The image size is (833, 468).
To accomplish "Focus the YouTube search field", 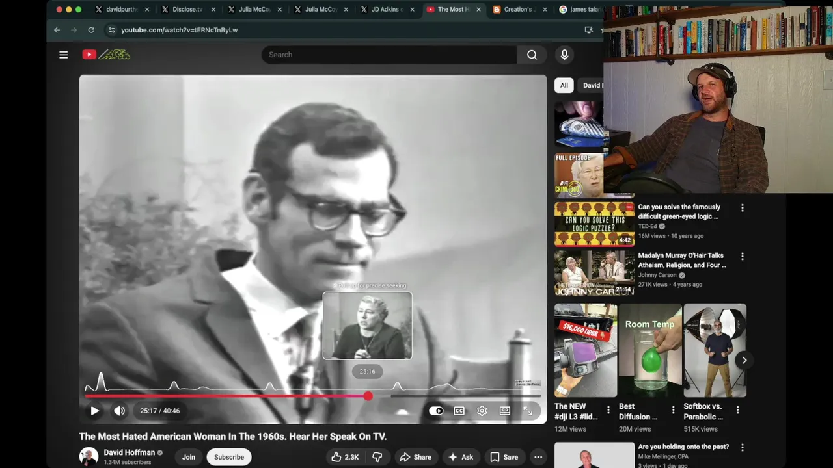I will 389,55.
